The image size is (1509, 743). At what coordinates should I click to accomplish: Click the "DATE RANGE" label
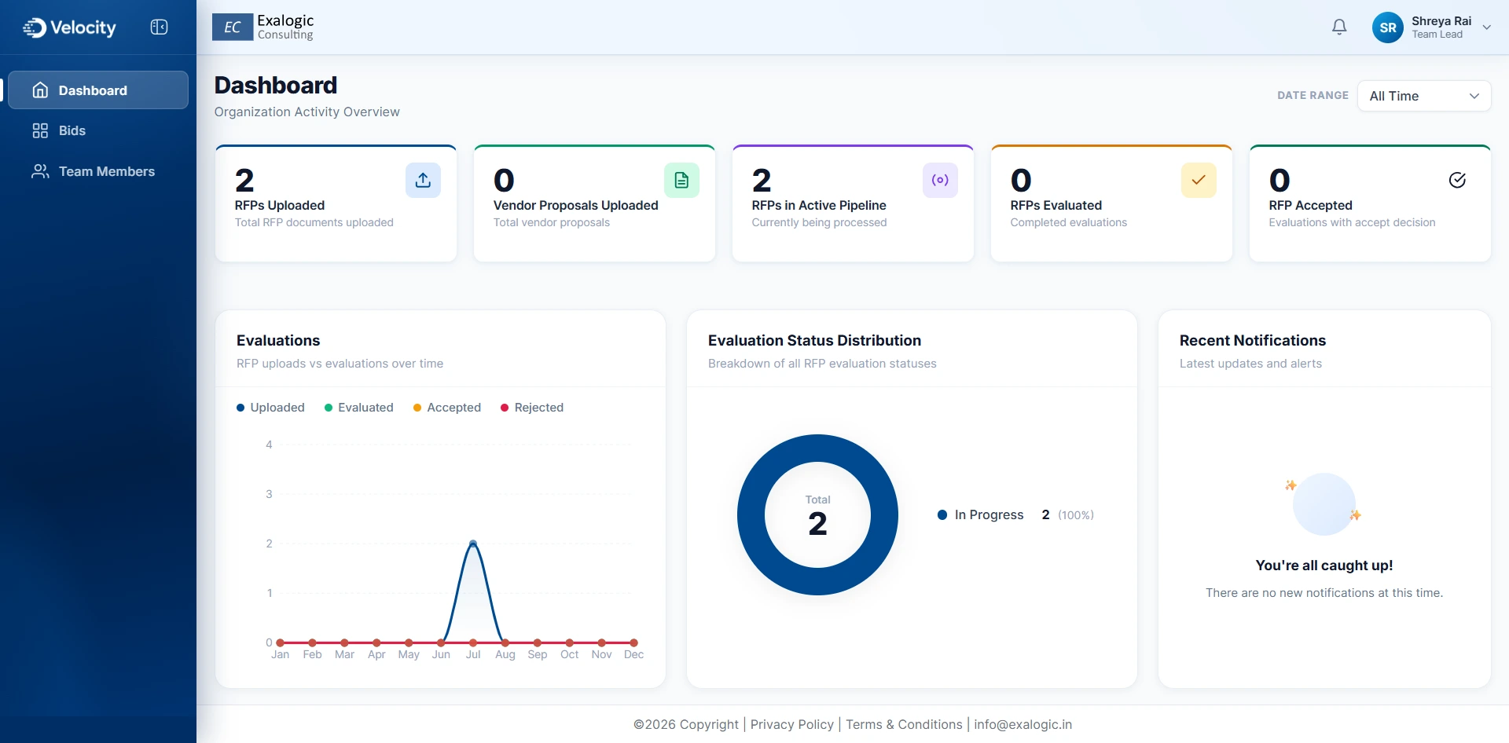coord(1313,95)
